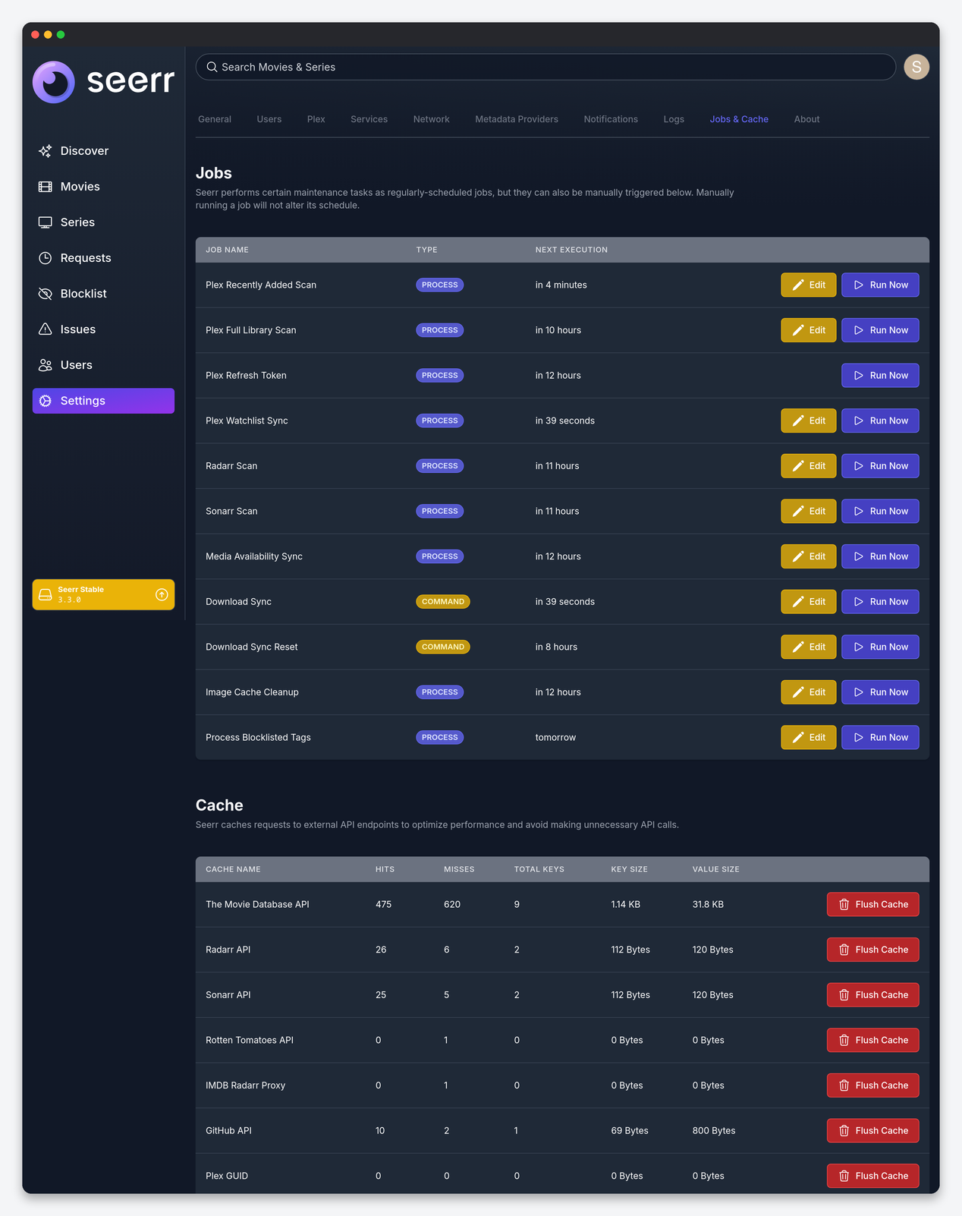Run Plex Watchlist Sync now
This screenshot has height=1216, width=962.
[880, 421]
